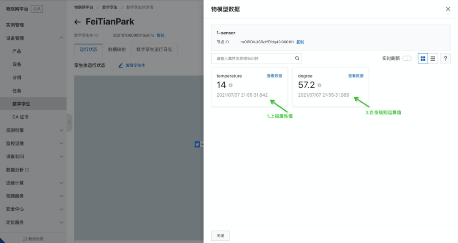Expand the 安全中心 menu section
The height and width of the screenshot is (243, 458).
(x=61, y=209)
